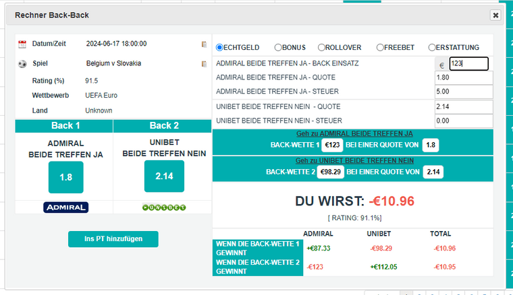Image resolution: width=513 pixels, height=295 pixels.
Task: Select the ERSTATTUNG radio option
Action: point(432,48)
